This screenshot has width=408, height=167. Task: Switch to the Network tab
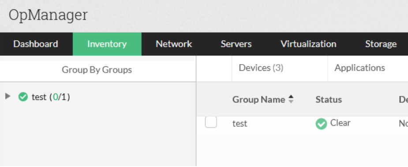(x=174, y=44)
